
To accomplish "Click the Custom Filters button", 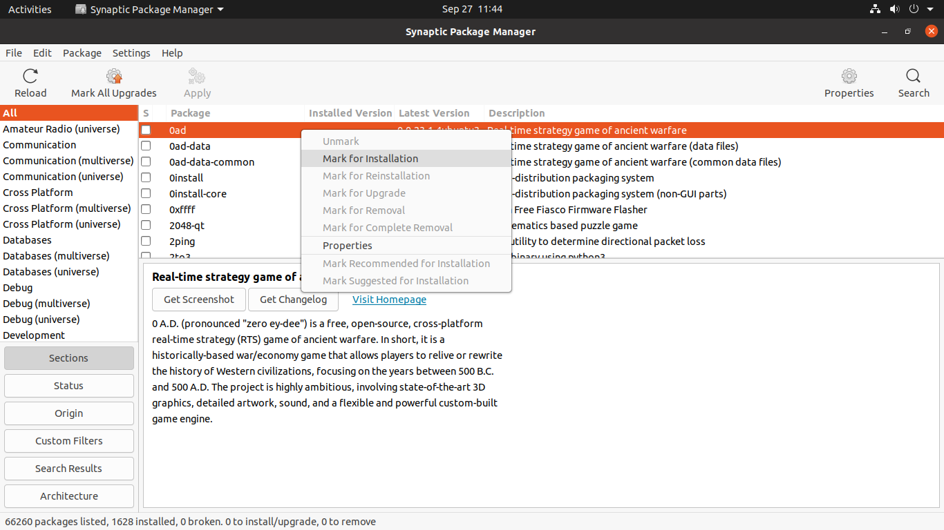I will [x=69, y=441].
